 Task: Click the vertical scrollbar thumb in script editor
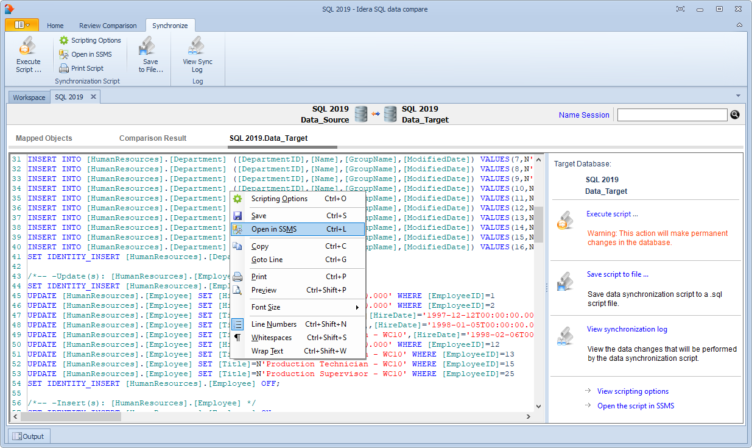coord(538,224)
